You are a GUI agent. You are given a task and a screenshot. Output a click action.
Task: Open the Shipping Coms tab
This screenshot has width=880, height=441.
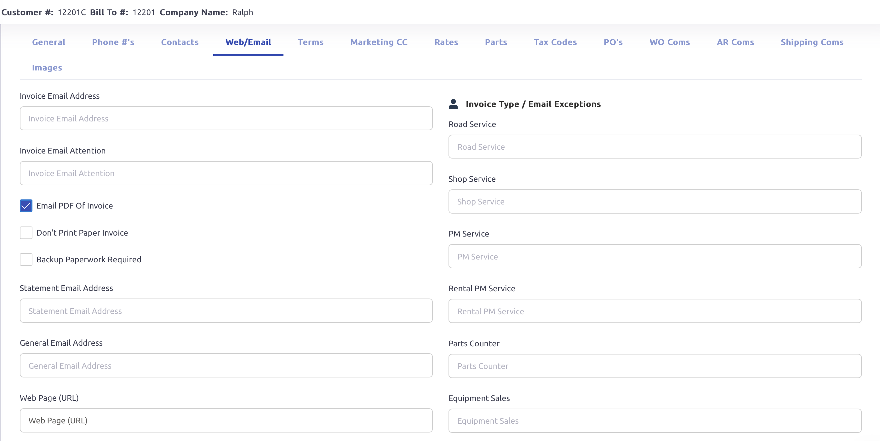pyautogui.click(x=812, y=42)
